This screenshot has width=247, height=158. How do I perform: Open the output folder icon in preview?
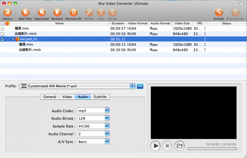(179, 146)
